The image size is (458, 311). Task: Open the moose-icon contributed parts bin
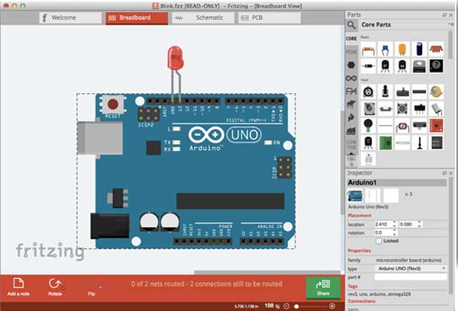[351, 104]
